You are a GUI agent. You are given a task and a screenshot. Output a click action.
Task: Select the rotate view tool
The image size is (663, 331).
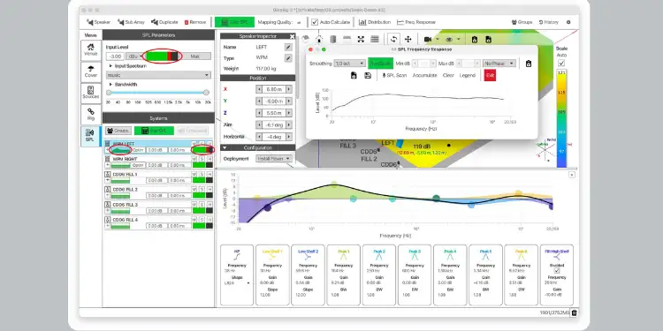394,39
